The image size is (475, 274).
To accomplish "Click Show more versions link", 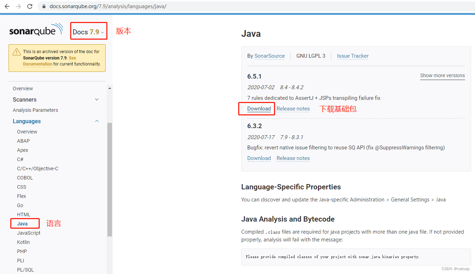I will click(442, 75).
